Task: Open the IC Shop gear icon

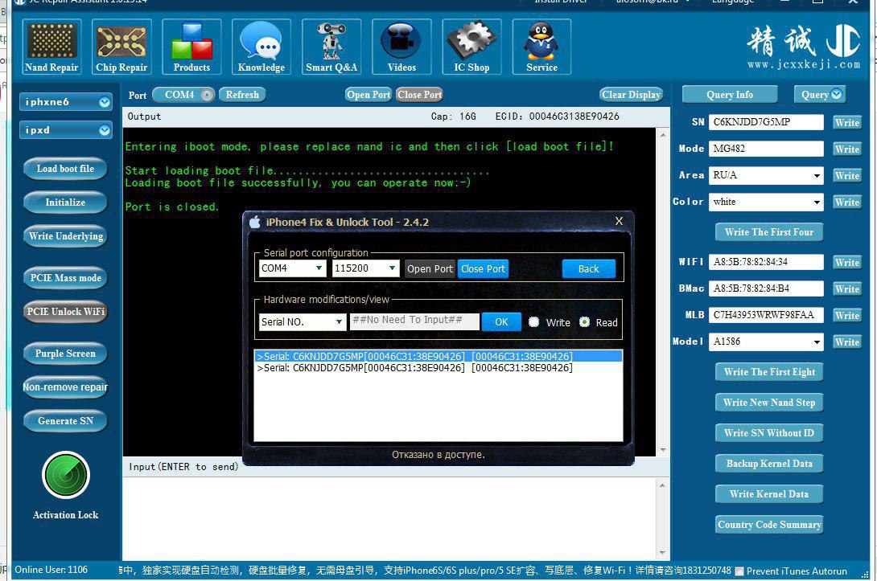Action: point(471,47)
